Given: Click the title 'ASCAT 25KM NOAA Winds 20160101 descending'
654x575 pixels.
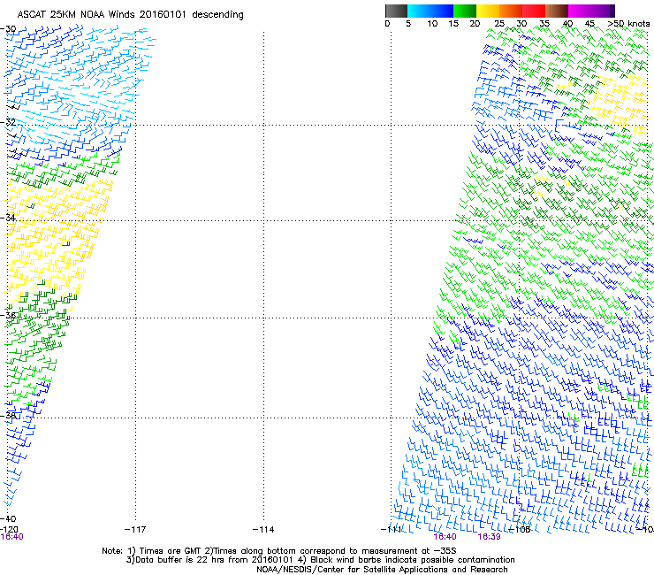Looking at the screenshot, I should pos(130,15).
